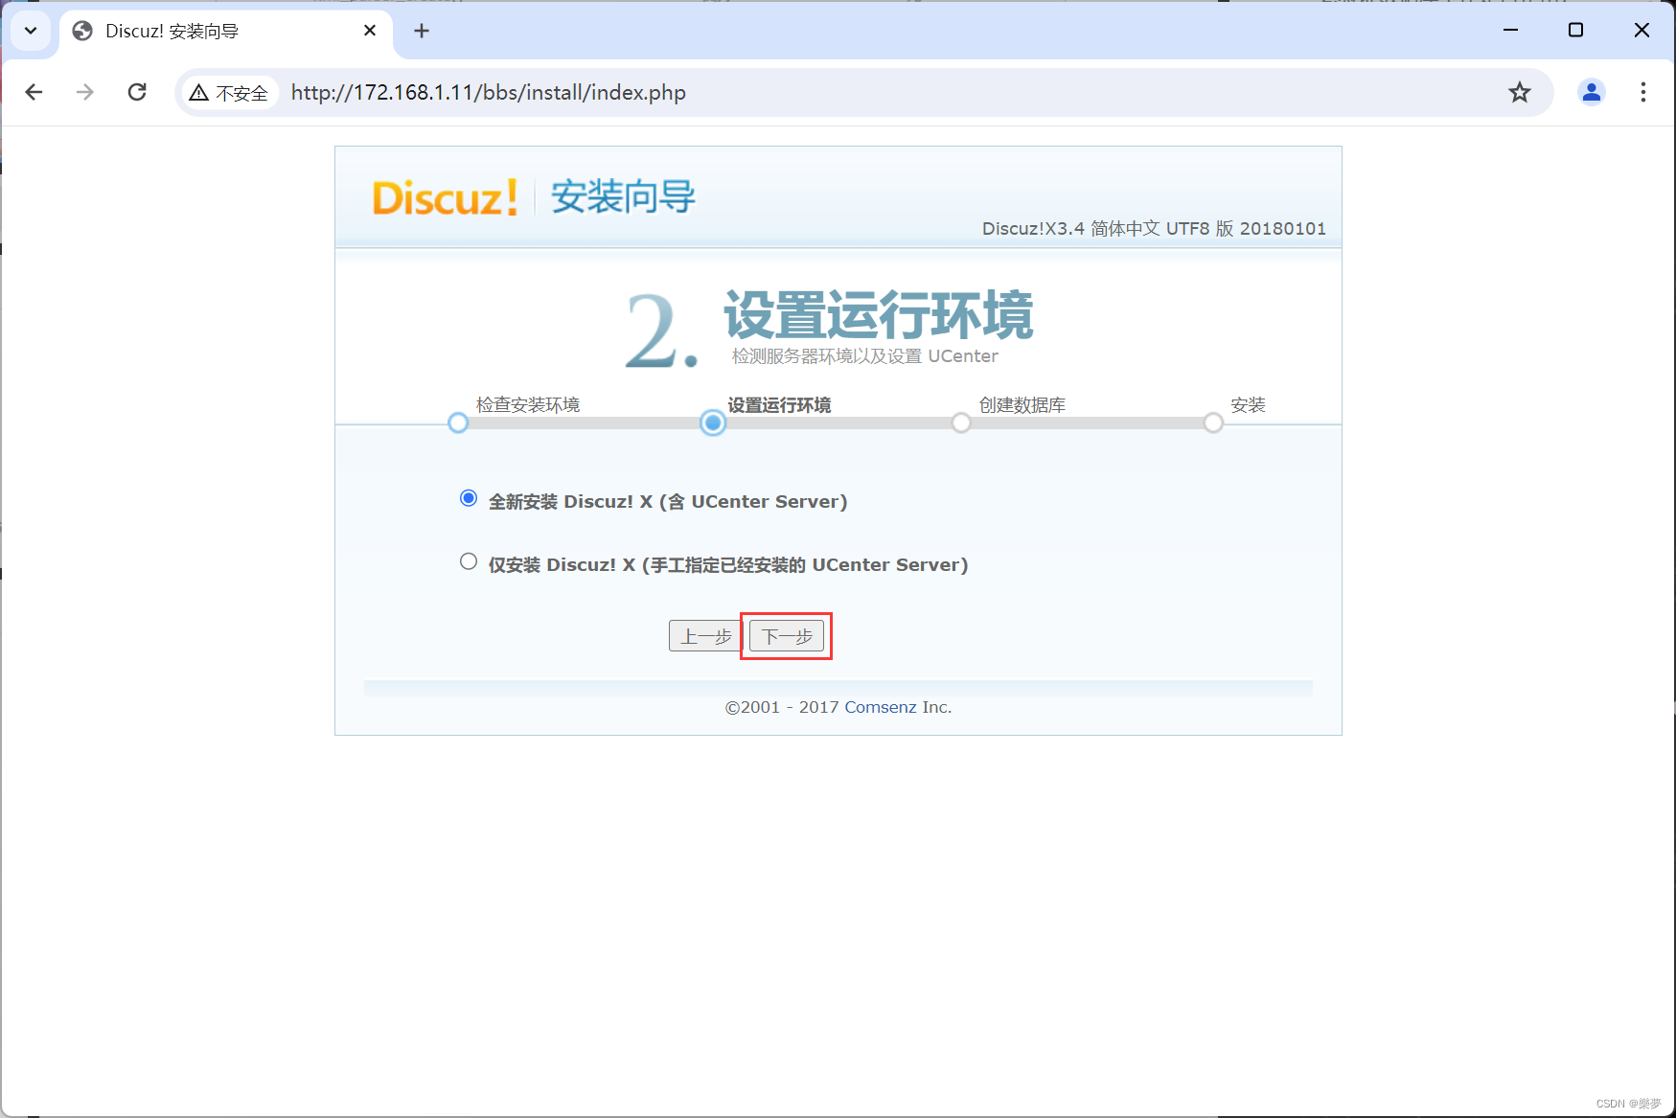Bookmark this page with the star icon
Screen dimensions: 1676x1118
[x=1520, y=92]
